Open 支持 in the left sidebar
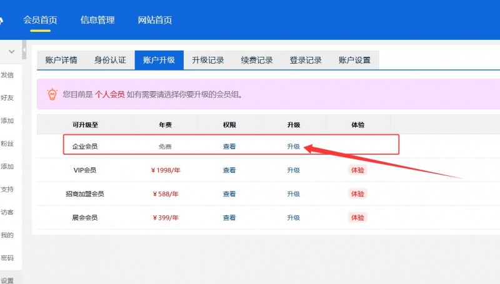This screenshot has height=284, width=500. (7, 190)
